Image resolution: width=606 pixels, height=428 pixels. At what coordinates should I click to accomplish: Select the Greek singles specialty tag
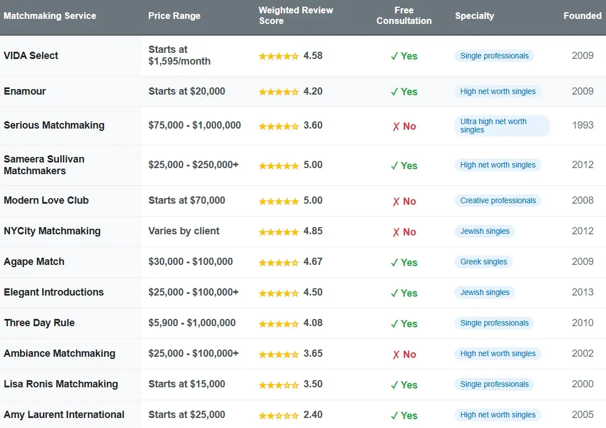pos(483,262)
